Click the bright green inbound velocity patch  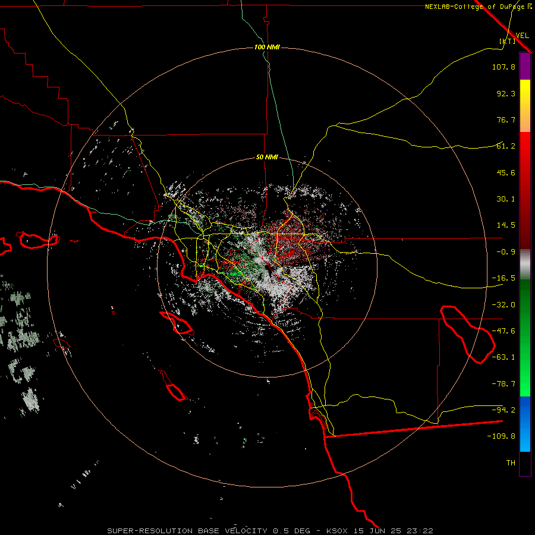point(234,273)
